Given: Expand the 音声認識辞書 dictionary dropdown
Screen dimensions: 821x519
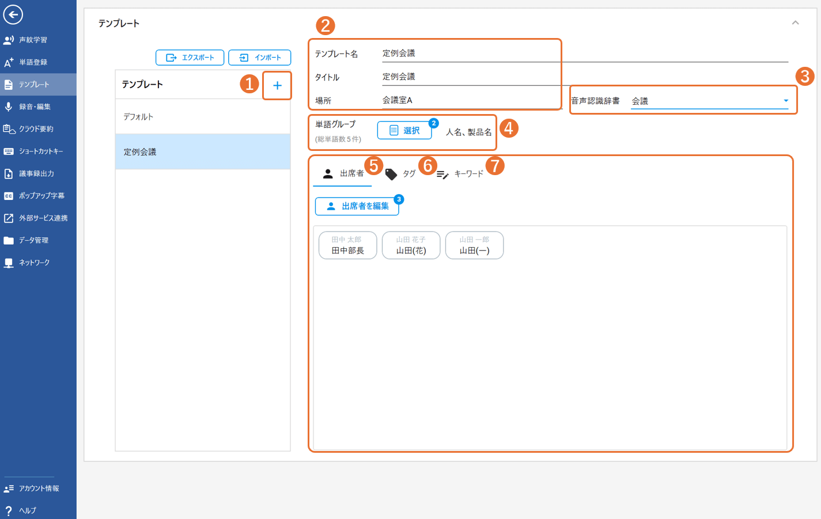Looking at the screenshot, I should (785, 101).
